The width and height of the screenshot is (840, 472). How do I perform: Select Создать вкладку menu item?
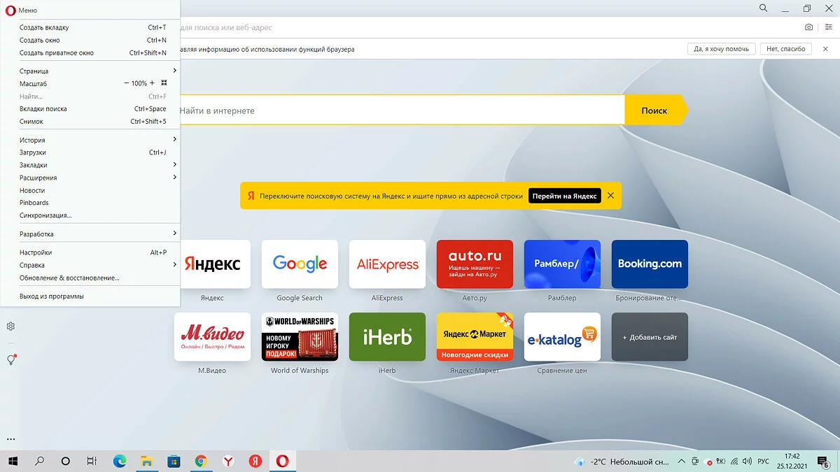click(90, 27)
